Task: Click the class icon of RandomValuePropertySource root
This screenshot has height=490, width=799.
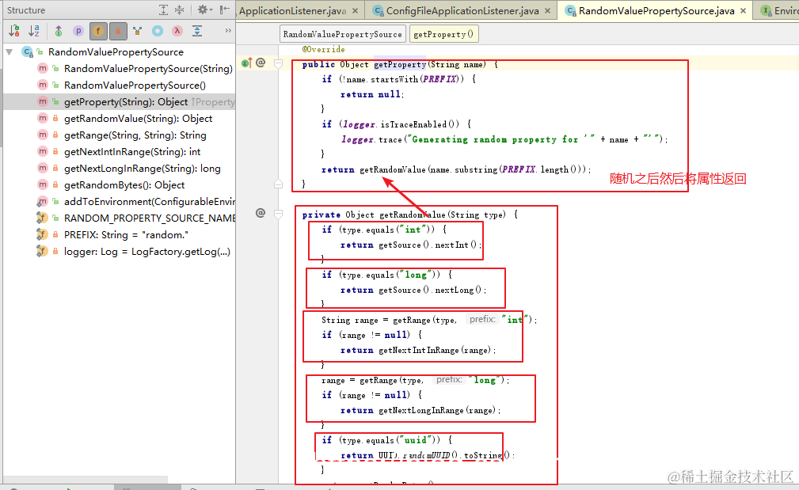Action: click(28, 52)
